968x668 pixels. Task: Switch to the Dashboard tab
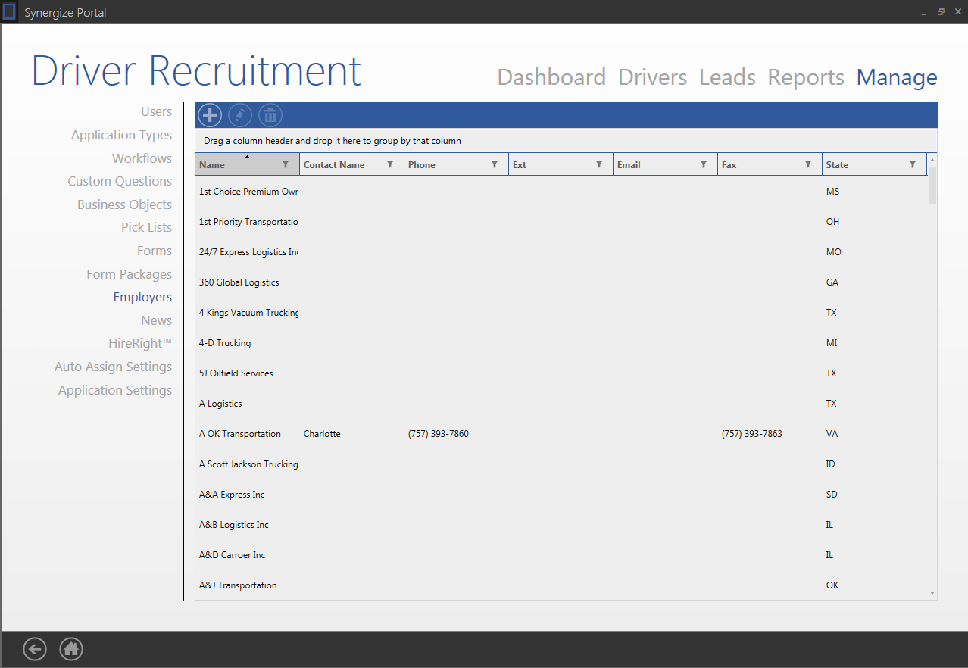(551, 77)
